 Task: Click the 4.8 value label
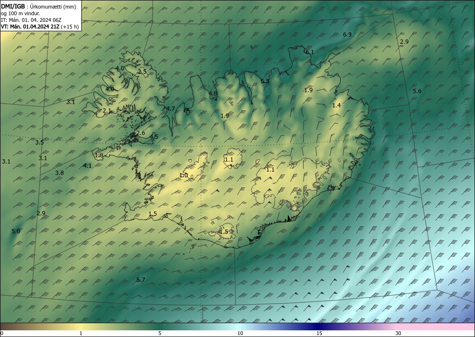click(213, 93)
